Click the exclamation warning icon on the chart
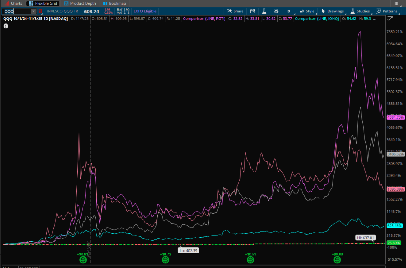The width and height of the screenshot is (406, 268). 6,26
